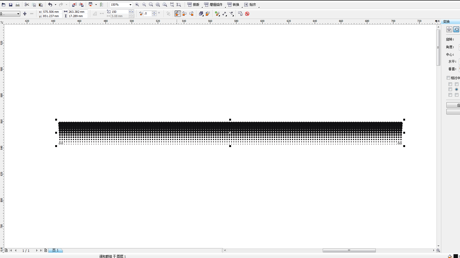
Task: Enable the 相对中心 checkbox
Action: tap(448, 78)
